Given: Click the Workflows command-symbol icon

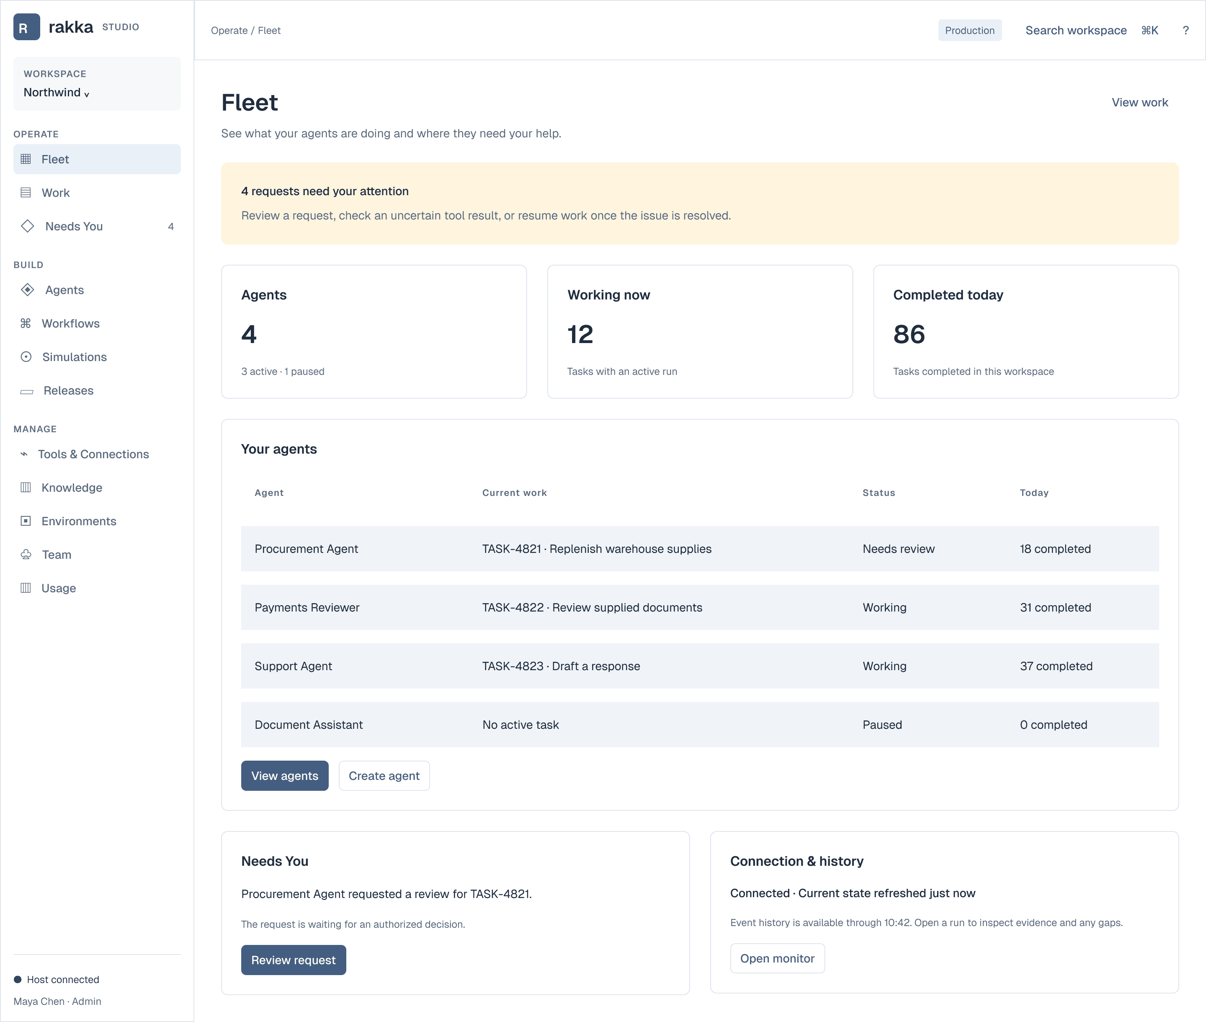Looking at the screenshot, I should click(26, 324).
